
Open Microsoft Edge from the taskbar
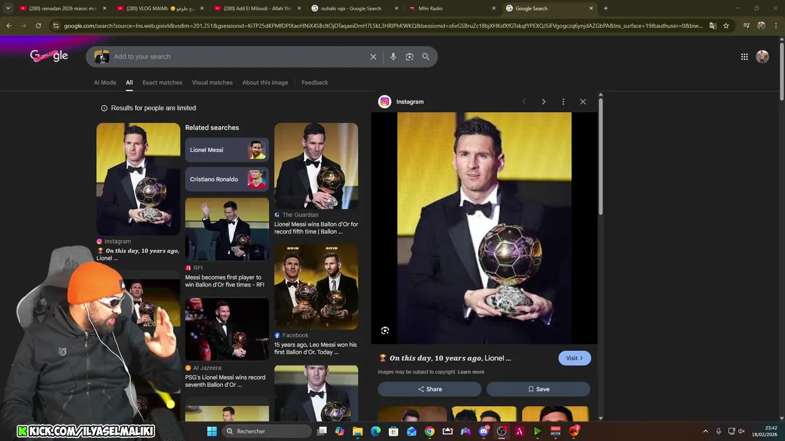[x=375, y=431]
